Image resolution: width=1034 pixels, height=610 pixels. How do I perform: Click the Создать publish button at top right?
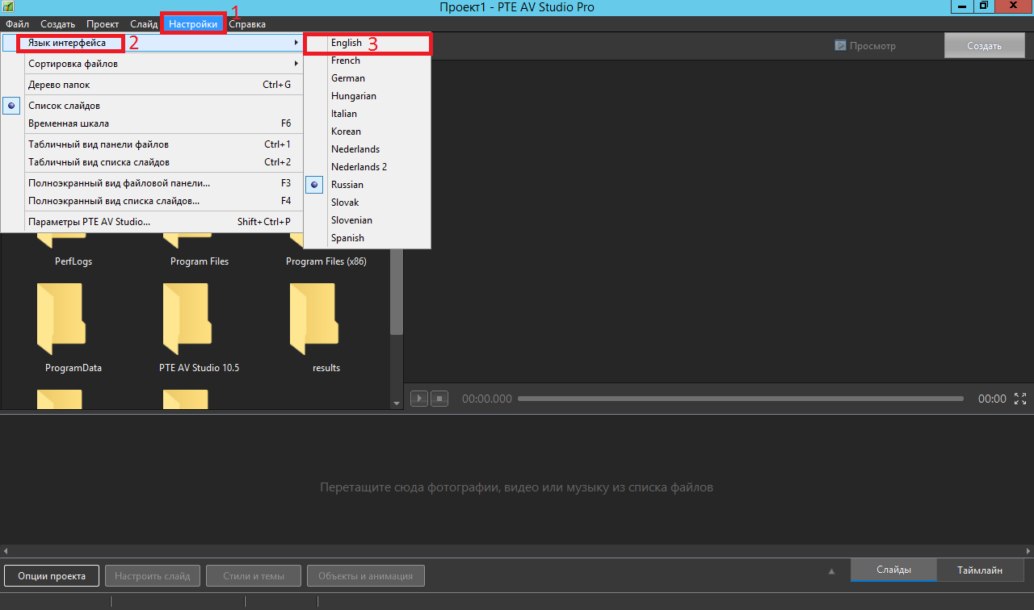click(984, 46)
